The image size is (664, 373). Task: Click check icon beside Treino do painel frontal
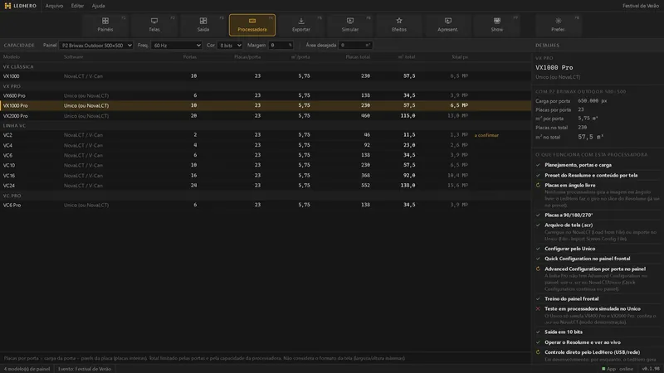pos(538,298)
